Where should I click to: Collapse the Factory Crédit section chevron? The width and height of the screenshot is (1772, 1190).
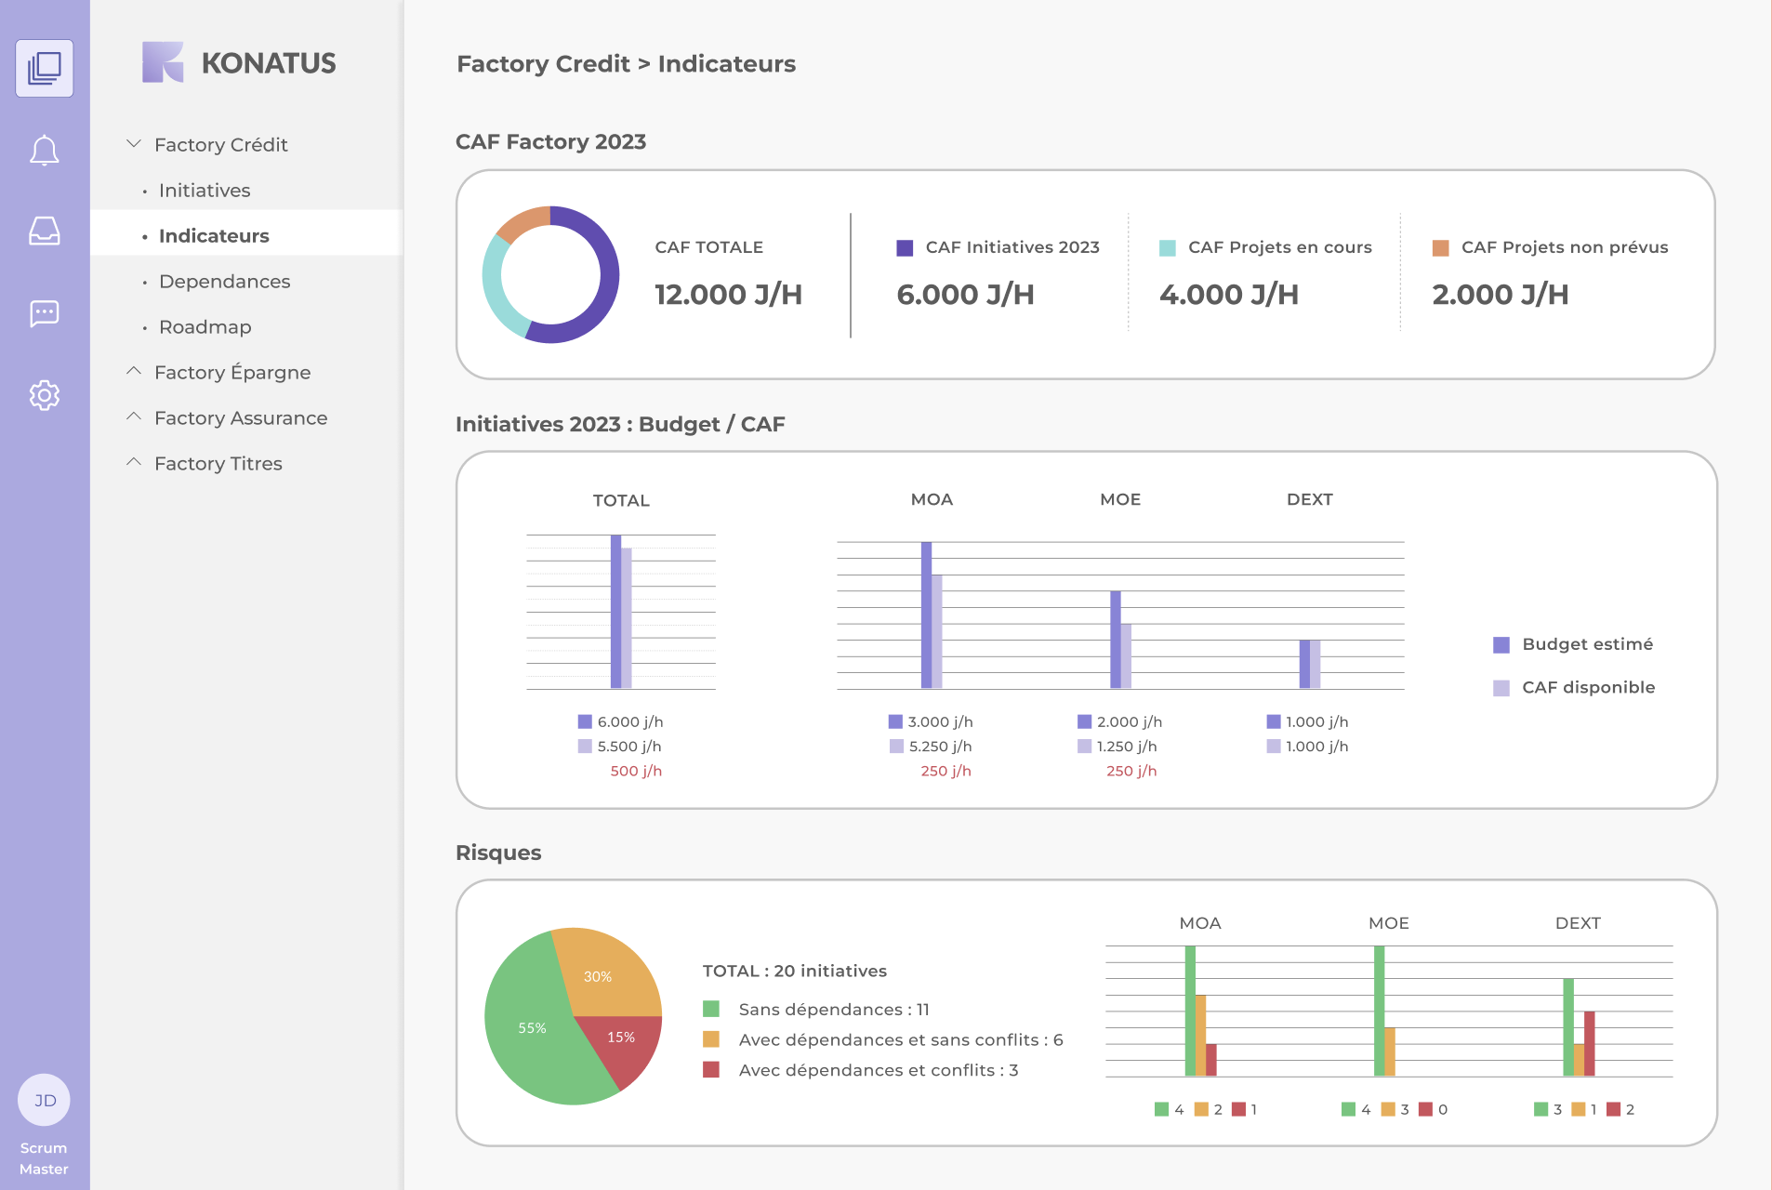(x=134, y=144)
